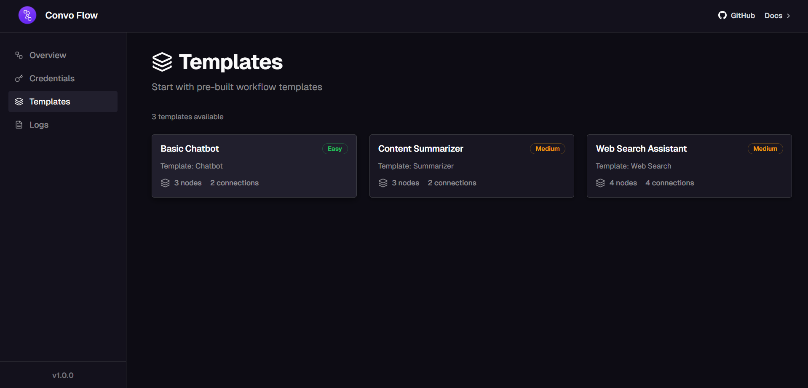Open the Content Summarizer template

471,166
